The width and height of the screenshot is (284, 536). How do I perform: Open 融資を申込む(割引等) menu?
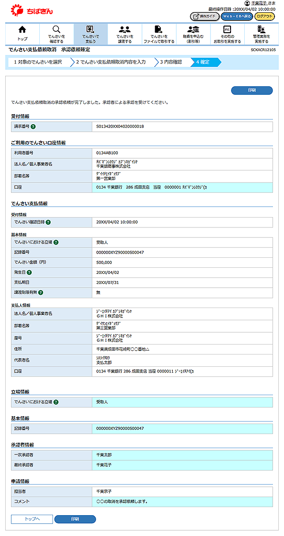click(193, 34)
